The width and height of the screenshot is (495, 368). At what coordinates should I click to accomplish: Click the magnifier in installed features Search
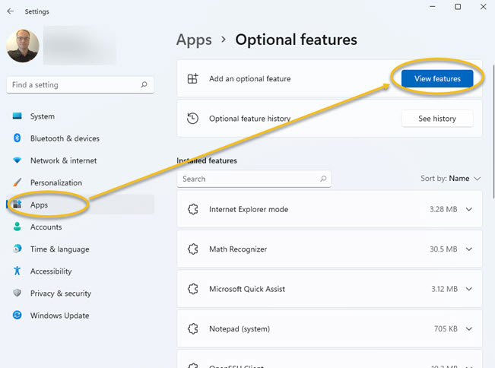coord(323,179)
